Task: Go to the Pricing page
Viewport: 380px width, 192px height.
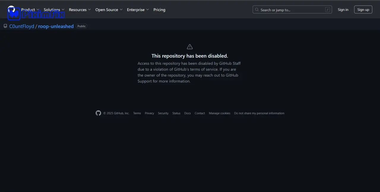Action: (x=159, y=10)
